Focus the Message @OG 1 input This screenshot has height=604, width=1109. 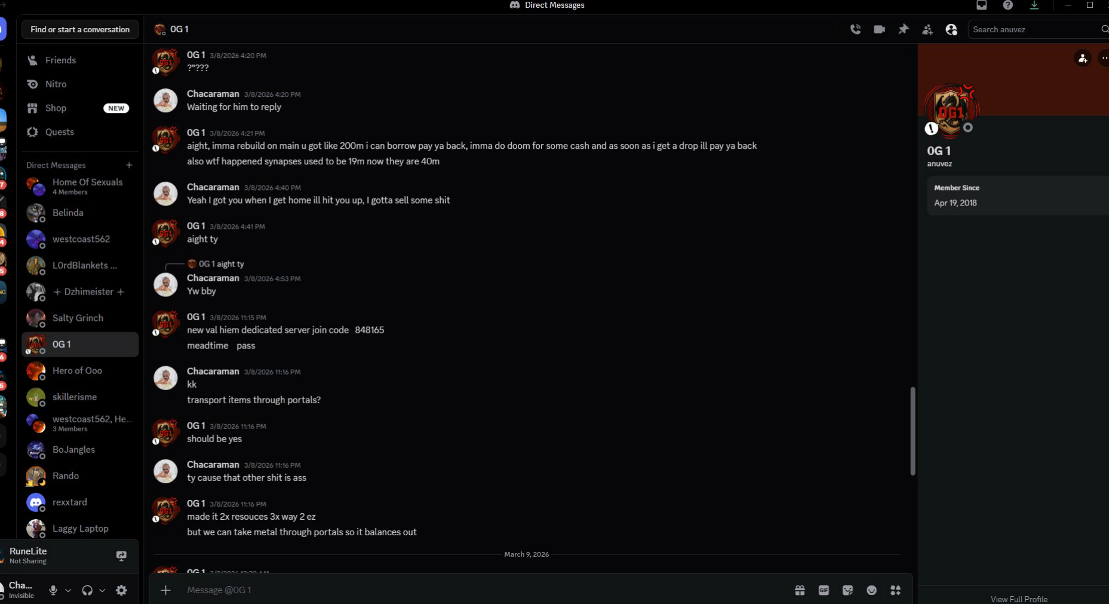click(478, 590)
